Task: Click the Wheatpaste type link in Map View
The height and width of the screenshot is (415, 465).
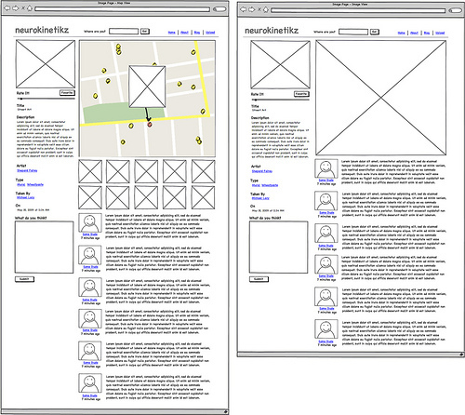Action: click(x=35, y=185)
